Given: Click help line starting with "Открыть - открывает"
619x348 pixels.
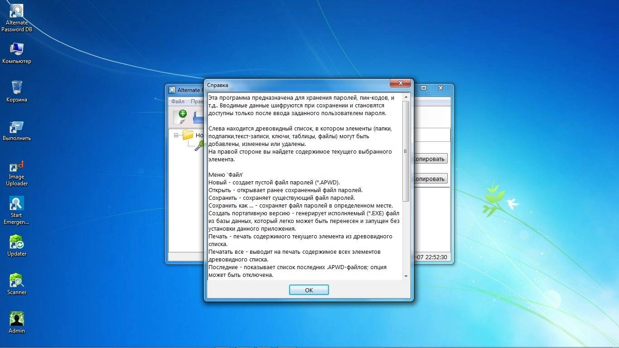Looking at the screenshot, I should pyautogui.click(x=285, y=190).
